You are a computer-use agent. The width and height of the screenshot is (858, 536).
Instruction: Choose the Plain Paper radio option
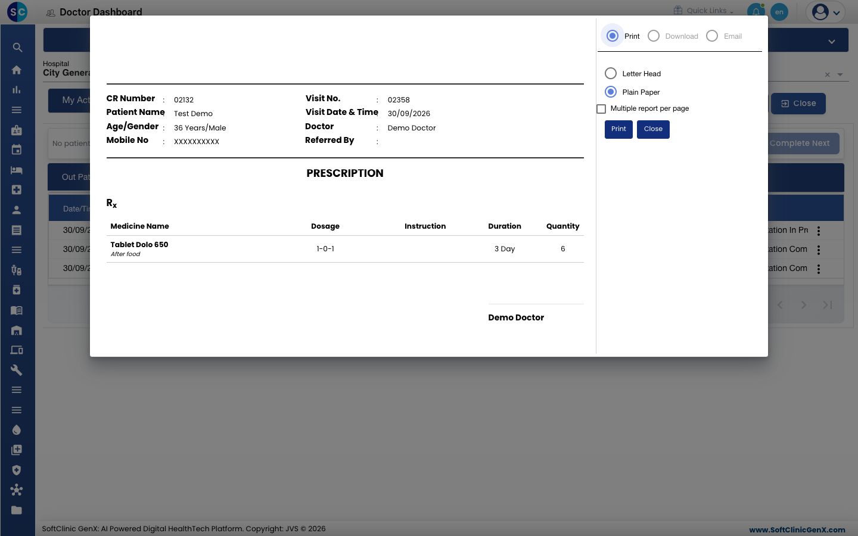click(x=611, y=92)
